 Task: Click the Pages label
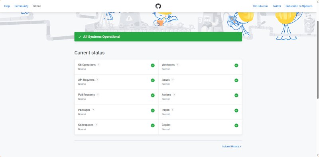pos(165,110)
